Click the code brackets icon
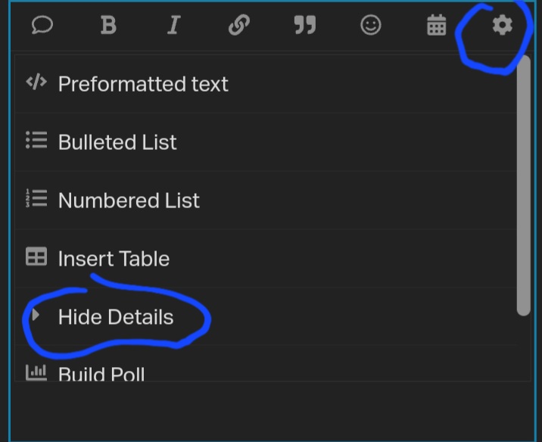542x442 pixels. [x=36, y=82]
